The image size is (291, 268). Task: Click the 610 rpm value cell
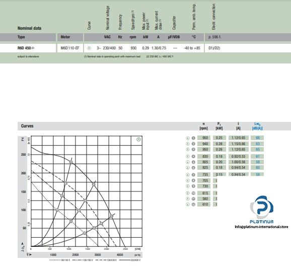pyautogui.click(x=204, y=205)
